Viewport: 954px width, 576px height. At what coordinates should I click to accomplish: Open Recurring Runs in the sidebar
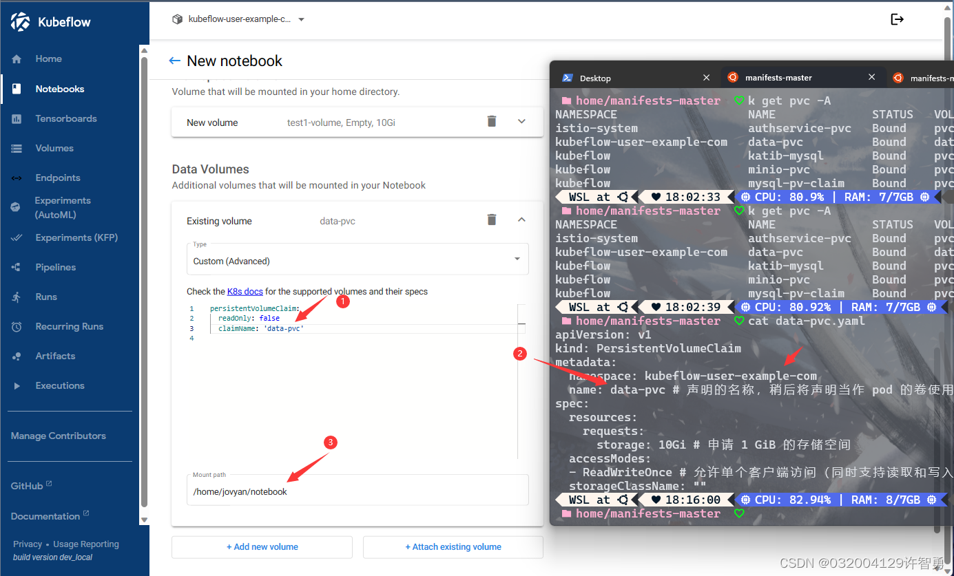(70, 326)
